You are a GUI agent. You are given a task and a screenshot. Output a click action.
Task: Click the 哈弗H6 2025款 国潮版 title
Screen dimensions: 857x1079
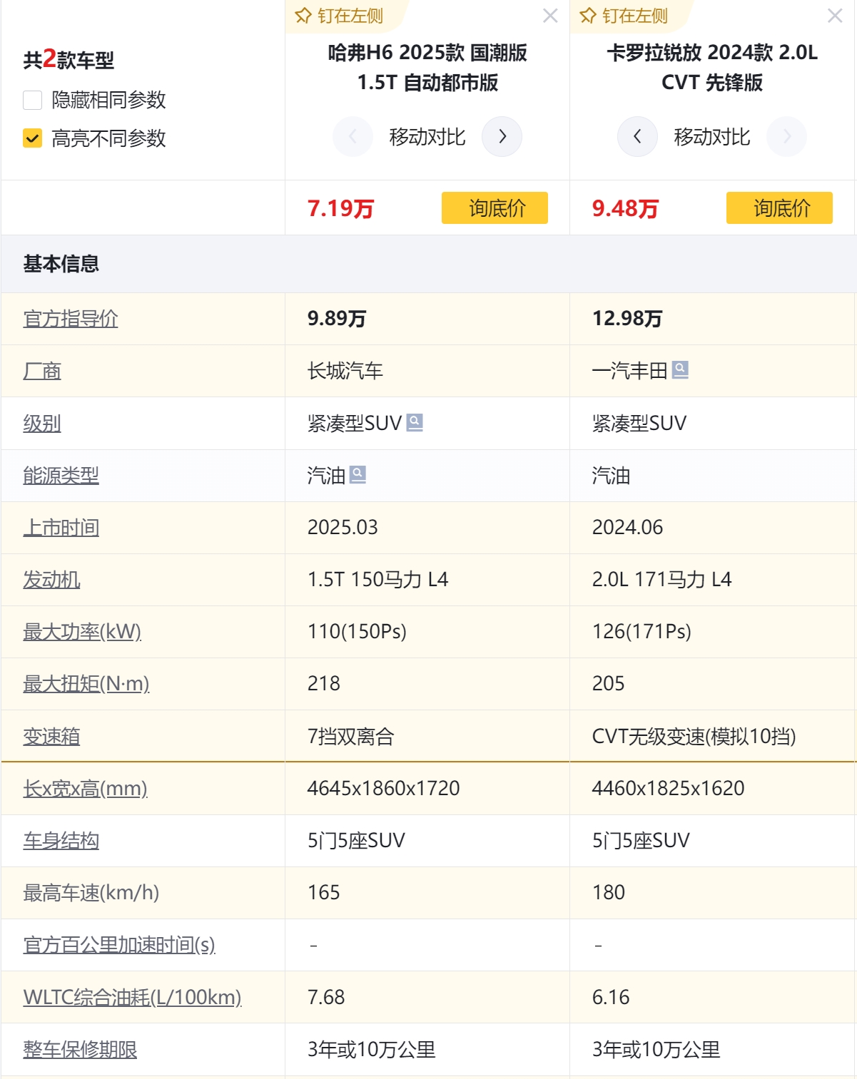[427, 67]
